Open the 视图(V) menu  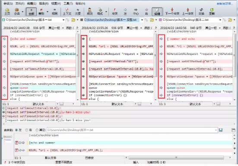56,3
